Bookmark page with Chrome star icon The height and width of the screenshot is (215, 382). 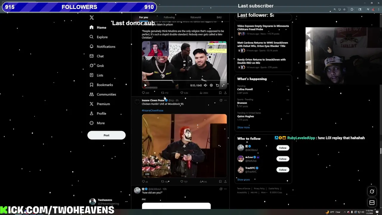coord(344,10)
